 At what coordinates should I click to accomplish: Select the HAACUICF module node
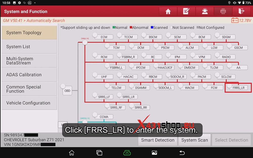(x=165, y=68)
